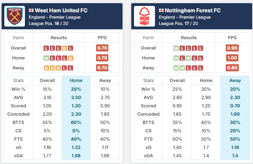Click West Ham Overall PPG 0.70 badge

pyautogui.click(x=102, y=48)
